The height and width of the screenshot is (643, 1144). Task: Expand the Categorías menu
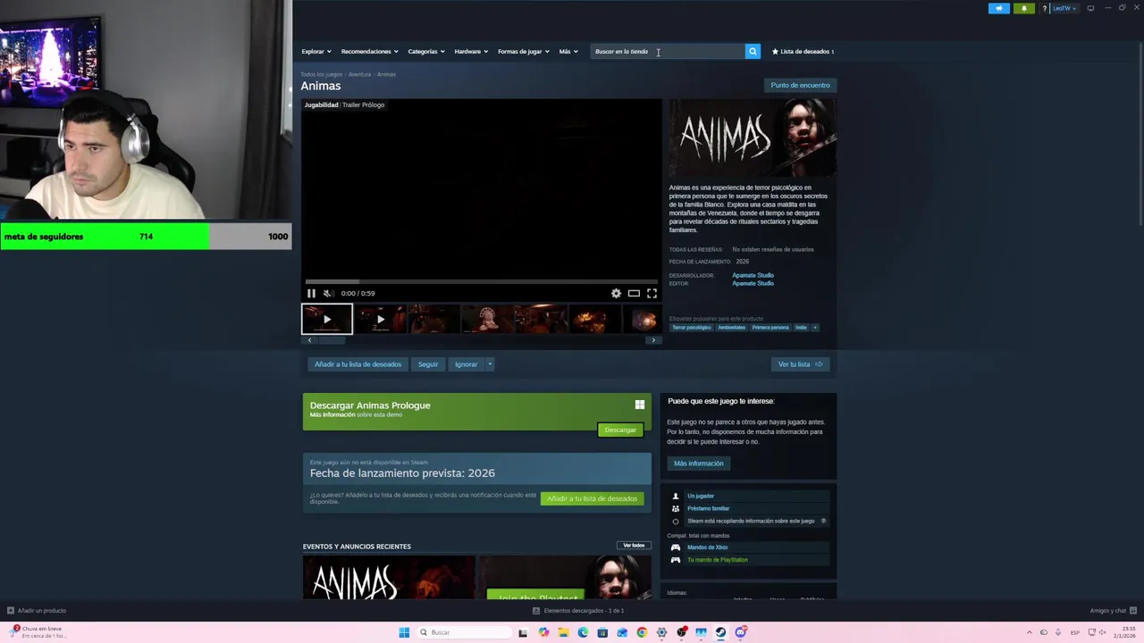(425, 51)
